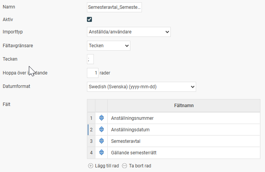The image size is (265, 172).
Task: Click reorder arrows for Anställningsdatum row
Action: tap(102, 129)
